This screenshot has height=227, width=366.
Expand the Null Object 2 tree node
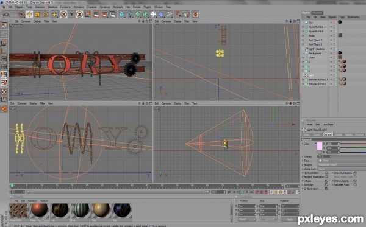303,40
